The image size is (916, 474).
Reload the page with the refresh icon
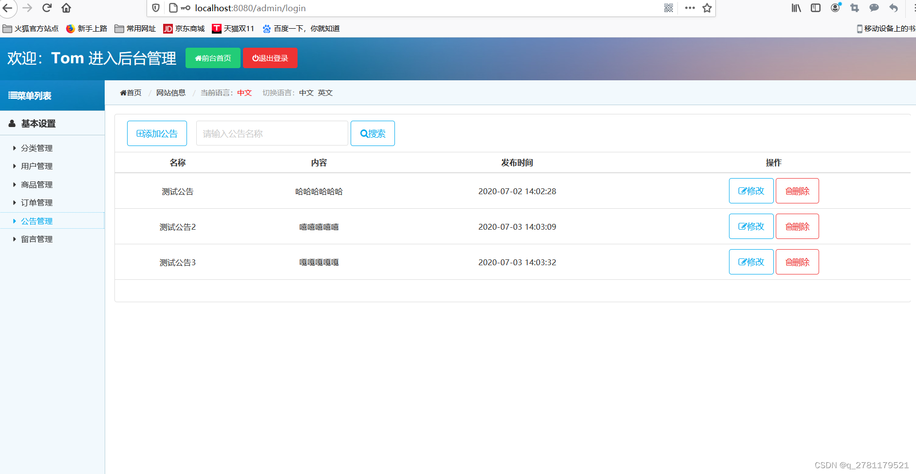(47, 8)
